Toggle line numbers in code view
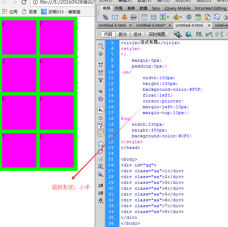Image resolution: width=228 pixels, height=227 pixels. [x=100, y=110]
